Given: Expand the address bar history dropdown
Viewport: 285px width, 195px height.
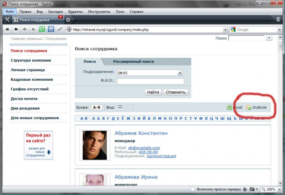Looking at the screenshot, I should (225, 29).
